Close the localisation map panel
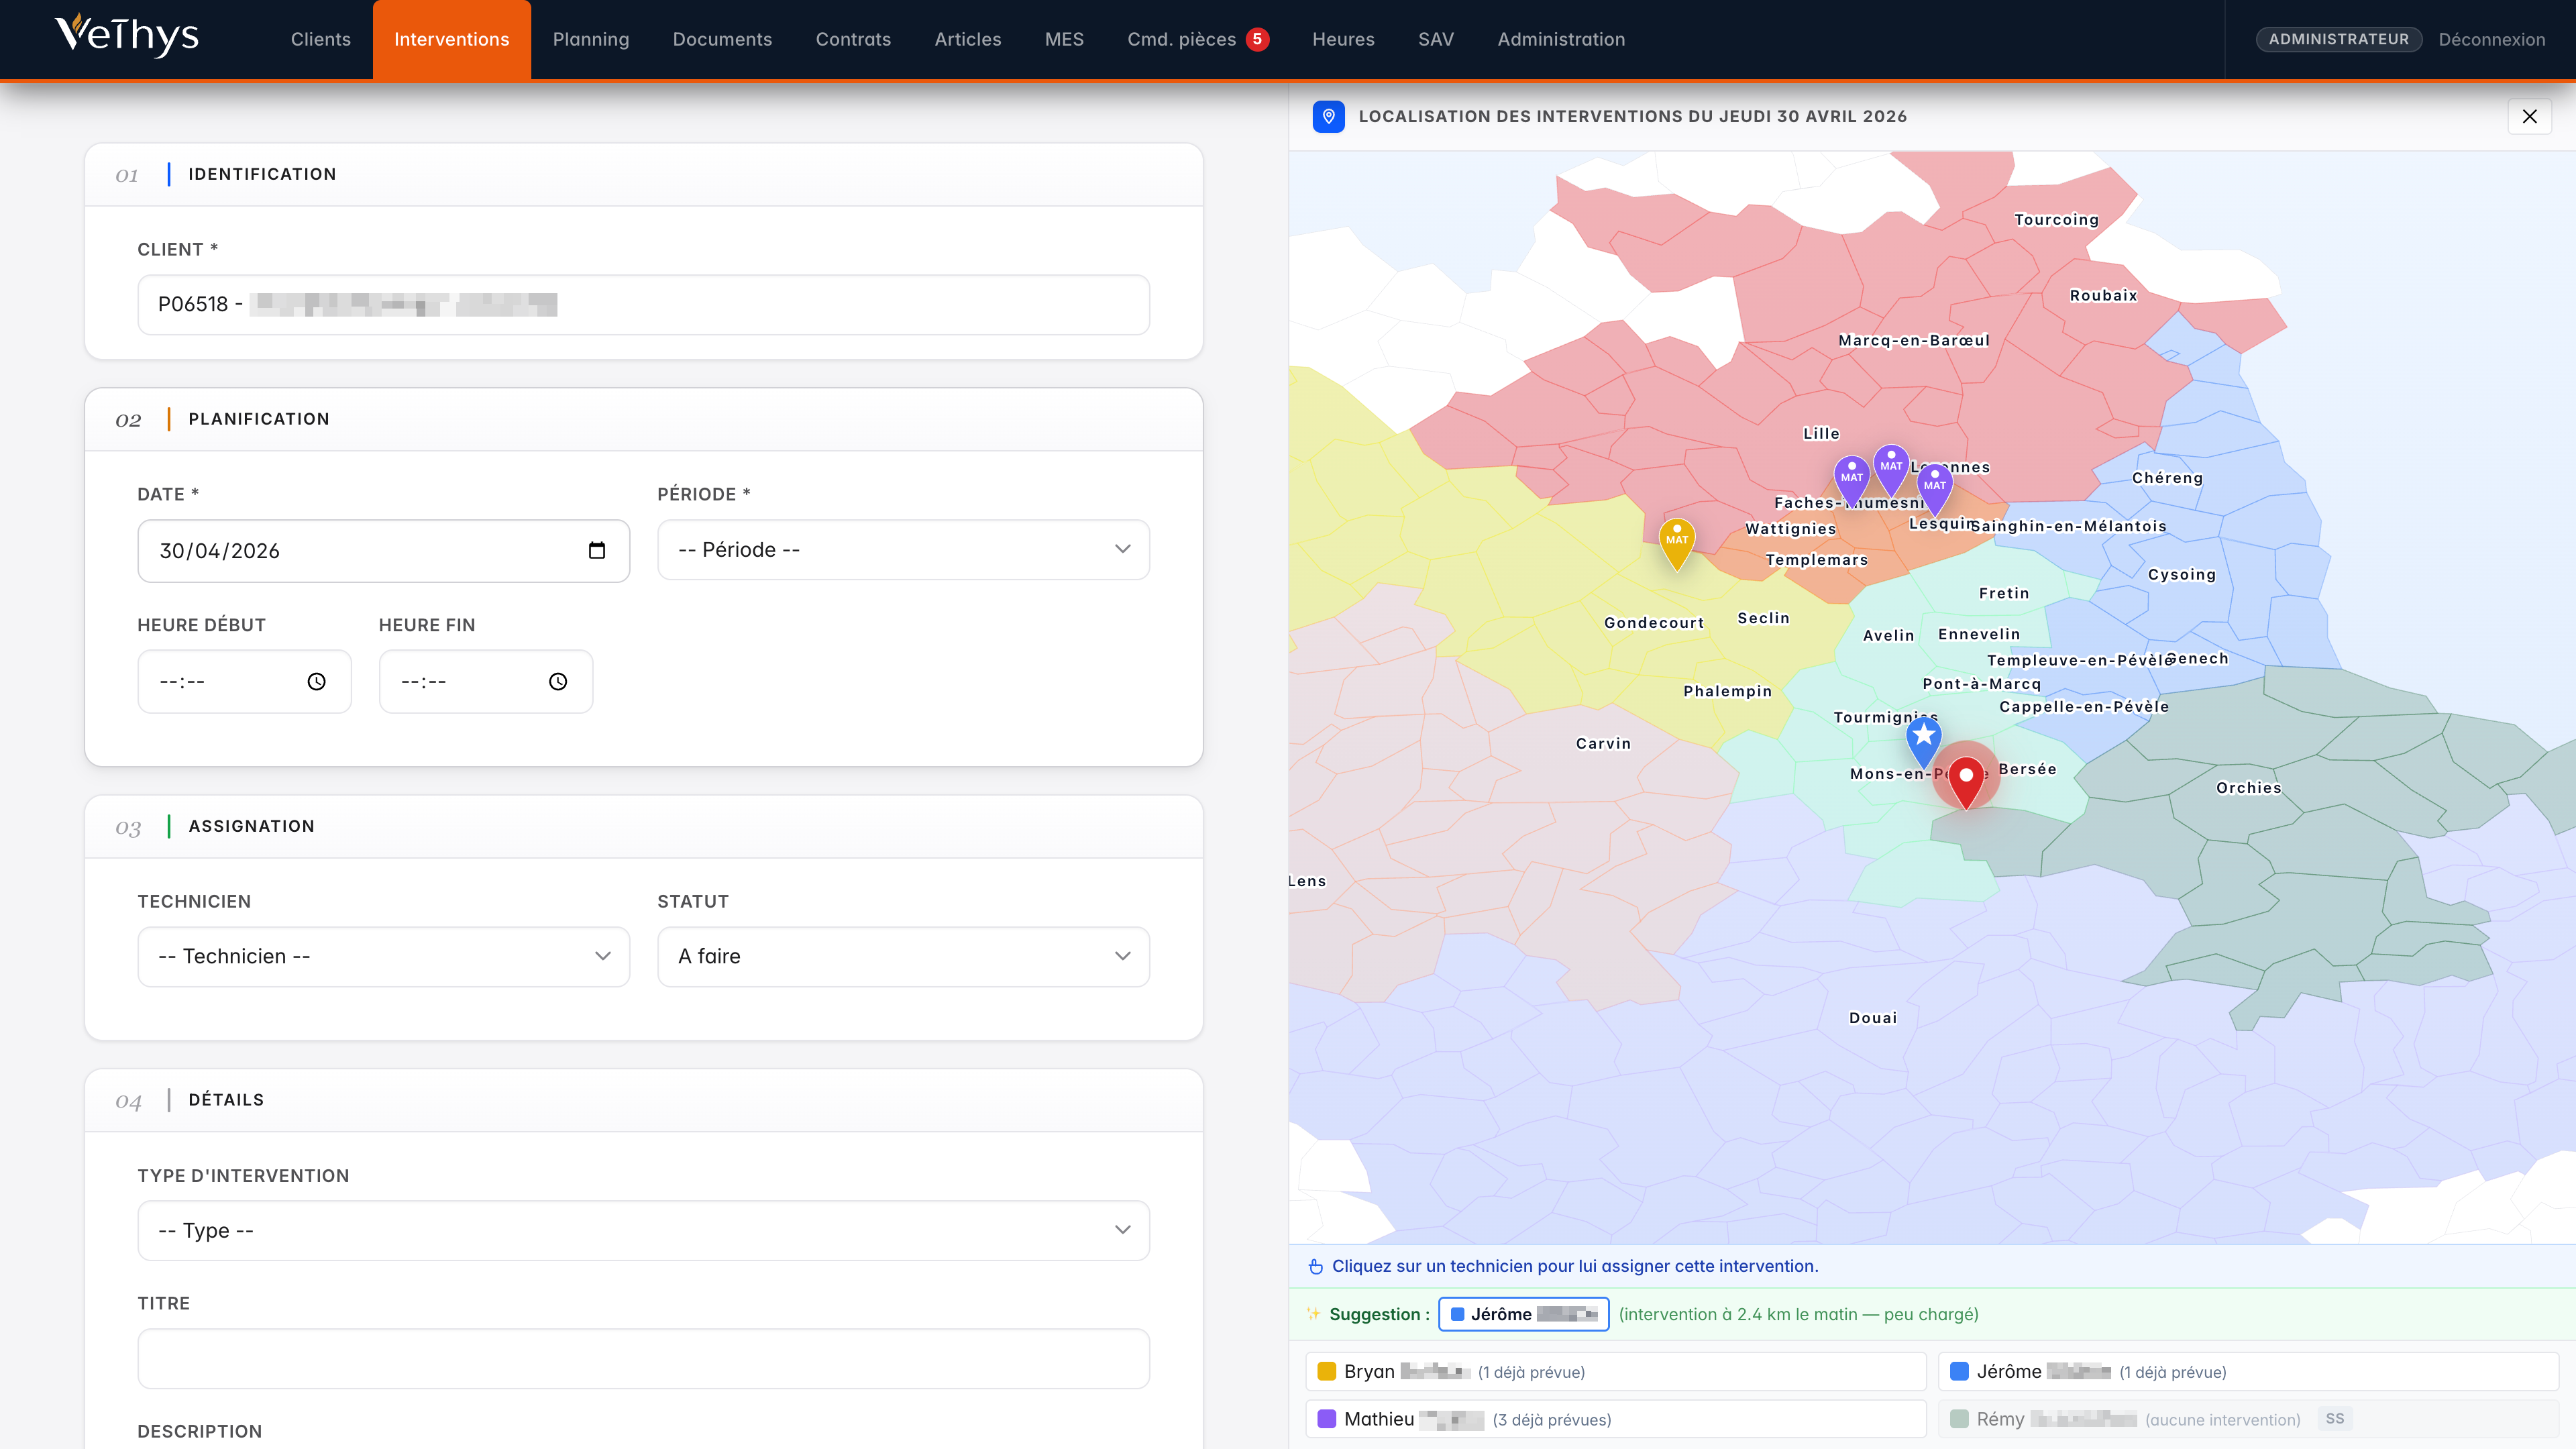The height and width of the screenshot is (1449, 2576). [x=2529, y=116]
